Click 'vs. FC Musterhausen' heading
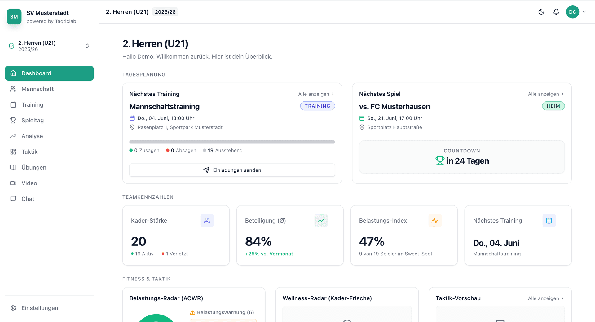The width and height of the screenshot is (595, 322). tap(394, 107)
